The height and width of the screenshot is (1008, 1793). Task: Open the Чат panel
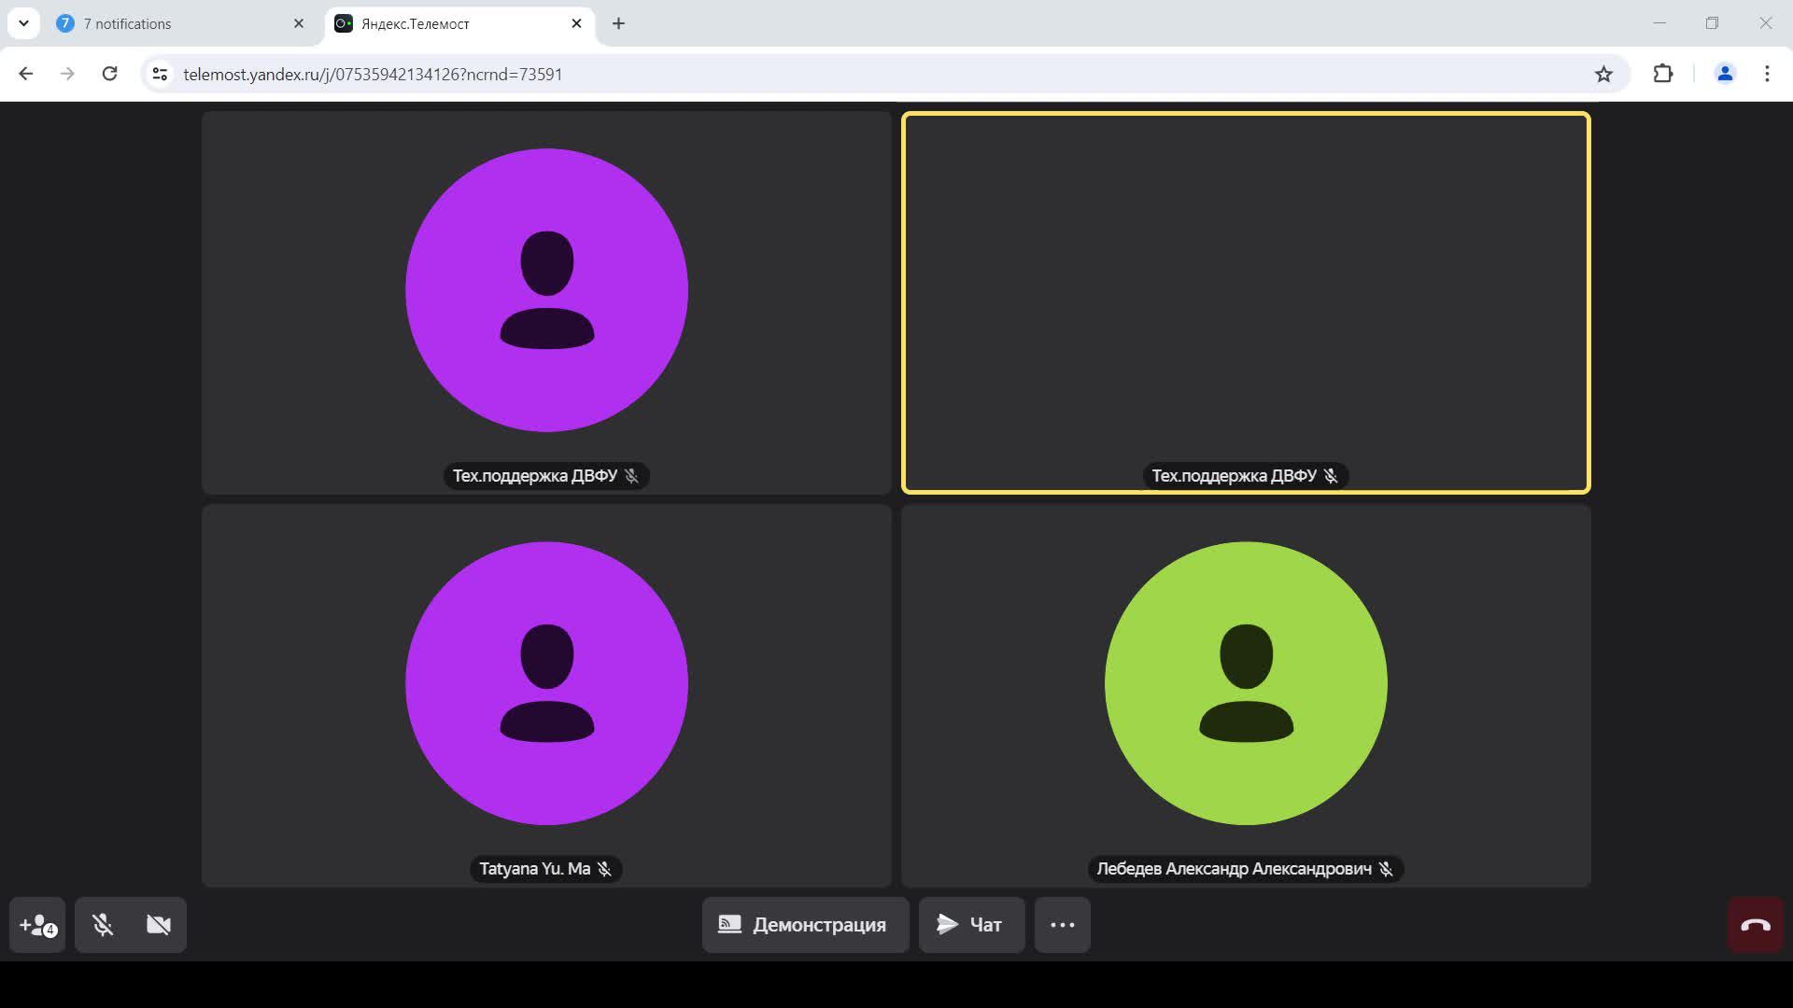(971, 925)
